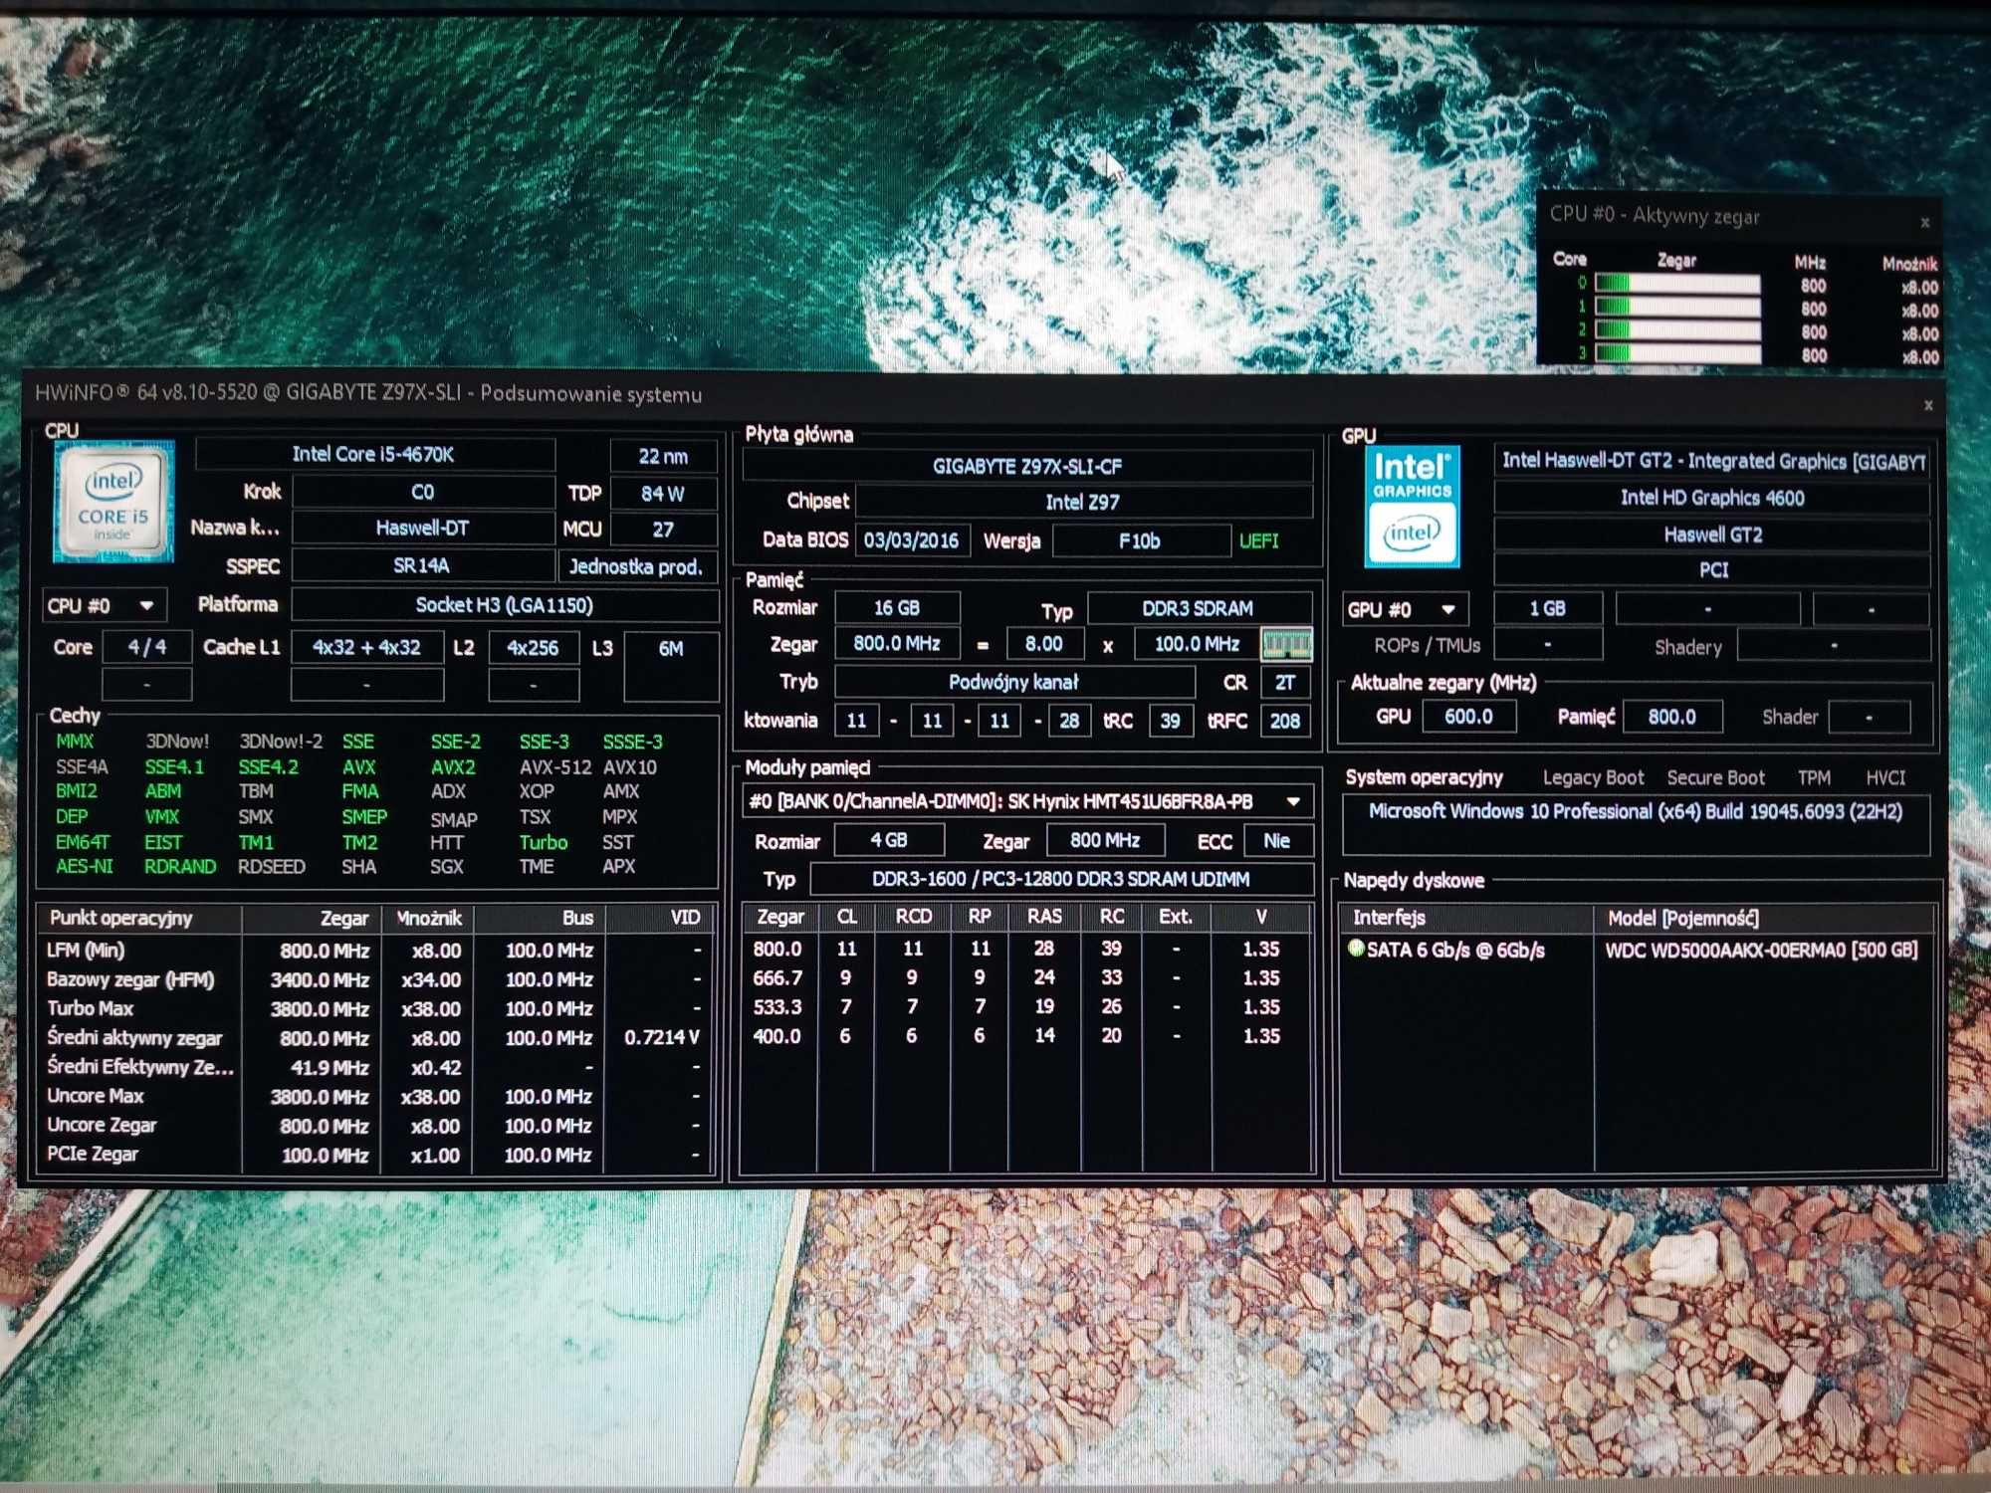The height and width of the screenshot is (1493, 1991).
Task: Click the AVX2 feature flag
Action: [453, 767]
